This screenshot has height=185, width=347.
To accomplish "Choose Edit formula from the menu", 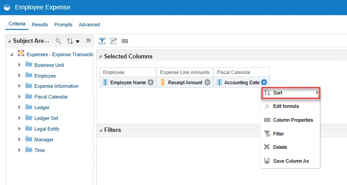I will [290, 106].
